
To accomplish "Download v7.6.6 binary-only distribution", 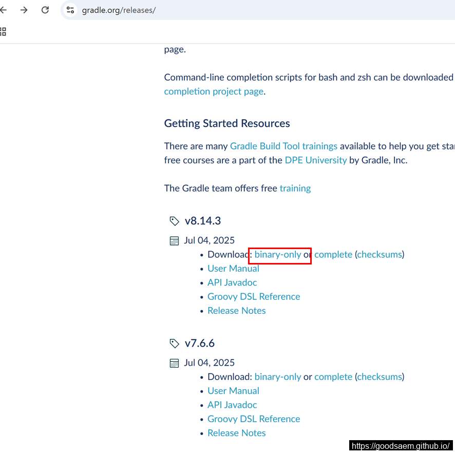I will [x=278, y=377].
